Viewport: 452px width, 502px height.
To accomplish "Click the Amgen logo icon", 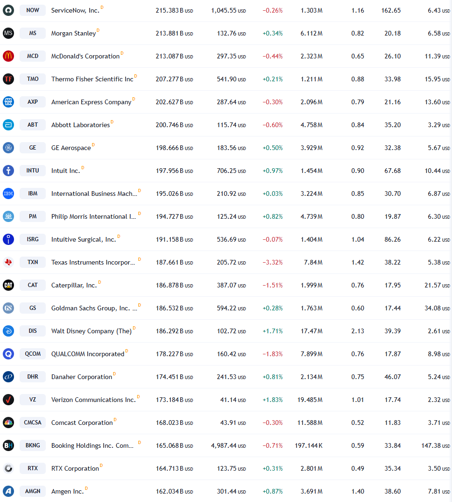I will tap(8, 491).
